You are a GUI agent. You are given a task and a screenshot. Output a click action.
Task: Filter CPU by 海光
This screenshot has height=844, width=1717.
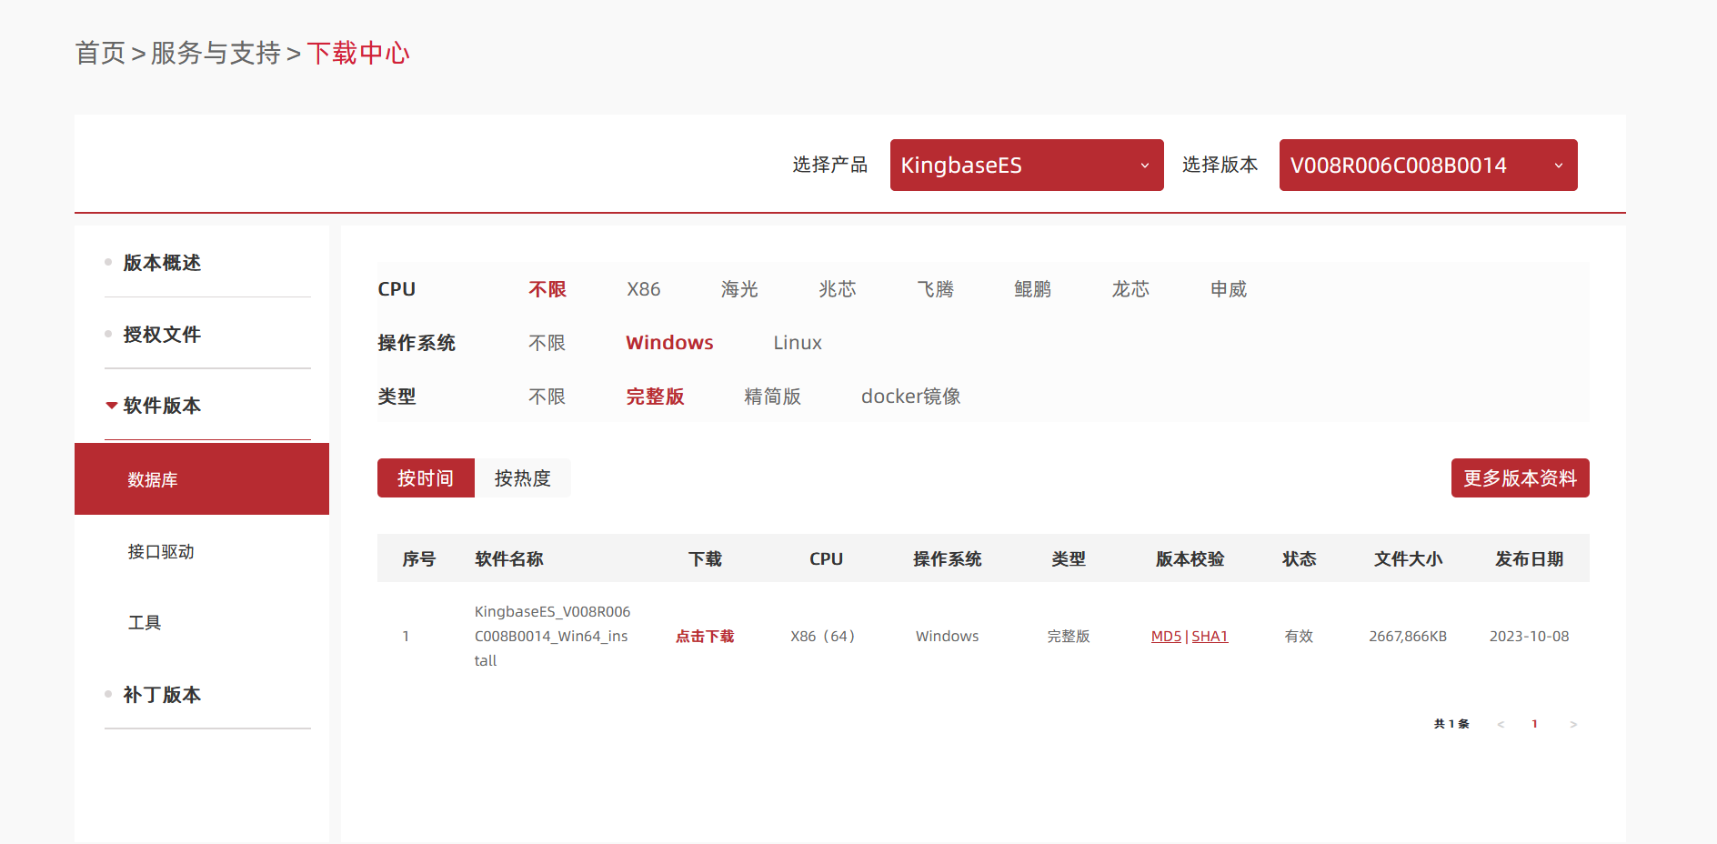tap(739, 289)
